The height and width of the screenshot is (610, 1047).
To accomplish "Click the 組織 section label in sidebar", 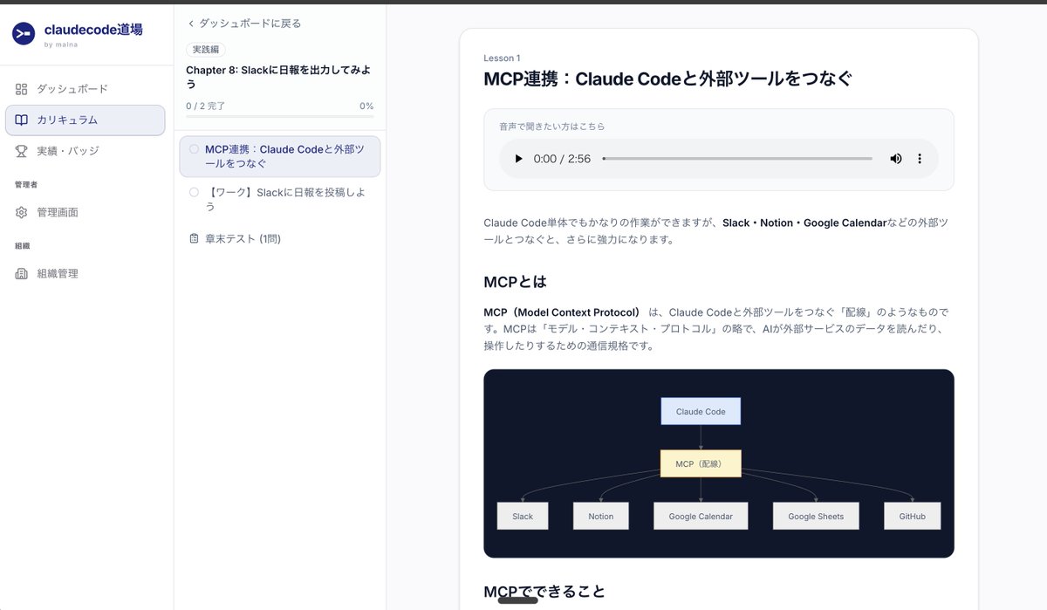I will point(22,246).
